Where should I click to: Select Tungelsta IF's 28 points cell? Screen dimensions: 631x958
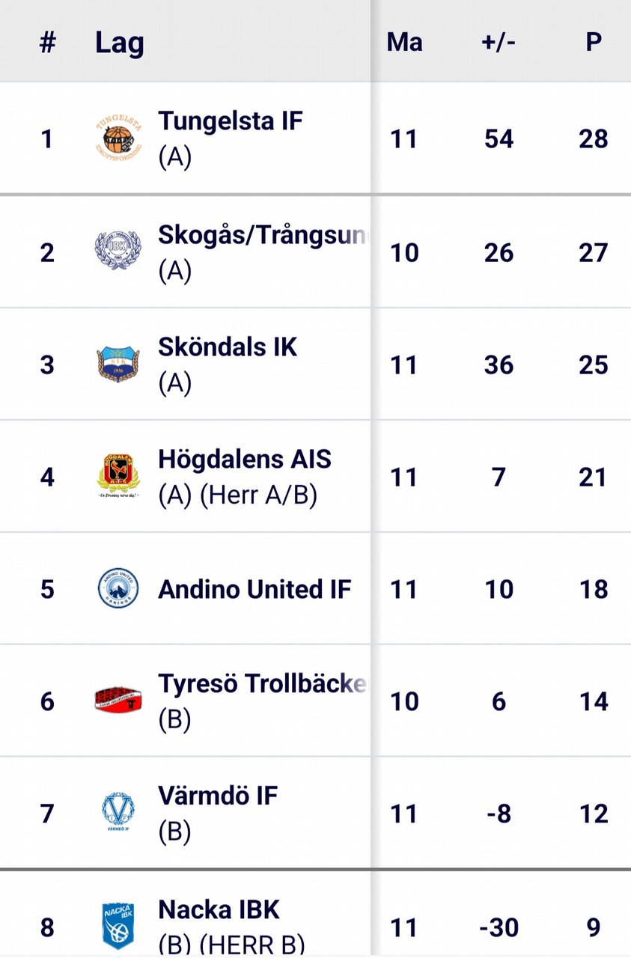(x=594, y=139)
